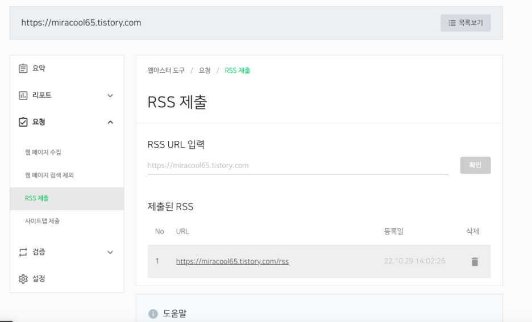Screen dimensions: 532x322
Task: Collapse the 요청 section chevron
Action: pyautogui.click(x=110, y=122)
